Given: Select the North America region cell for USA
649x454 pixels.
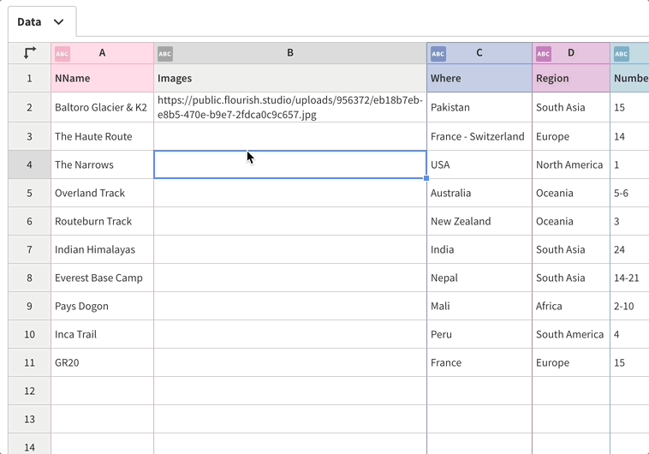Looking at the screenshot, I should tap(570, 164).
